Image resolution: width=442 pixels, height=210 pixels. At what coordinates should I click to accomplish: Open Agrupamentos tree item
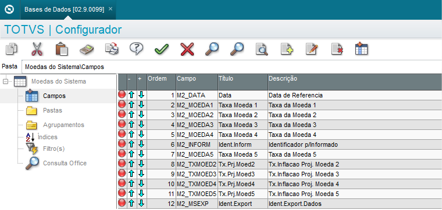click(x=63, y=125)
